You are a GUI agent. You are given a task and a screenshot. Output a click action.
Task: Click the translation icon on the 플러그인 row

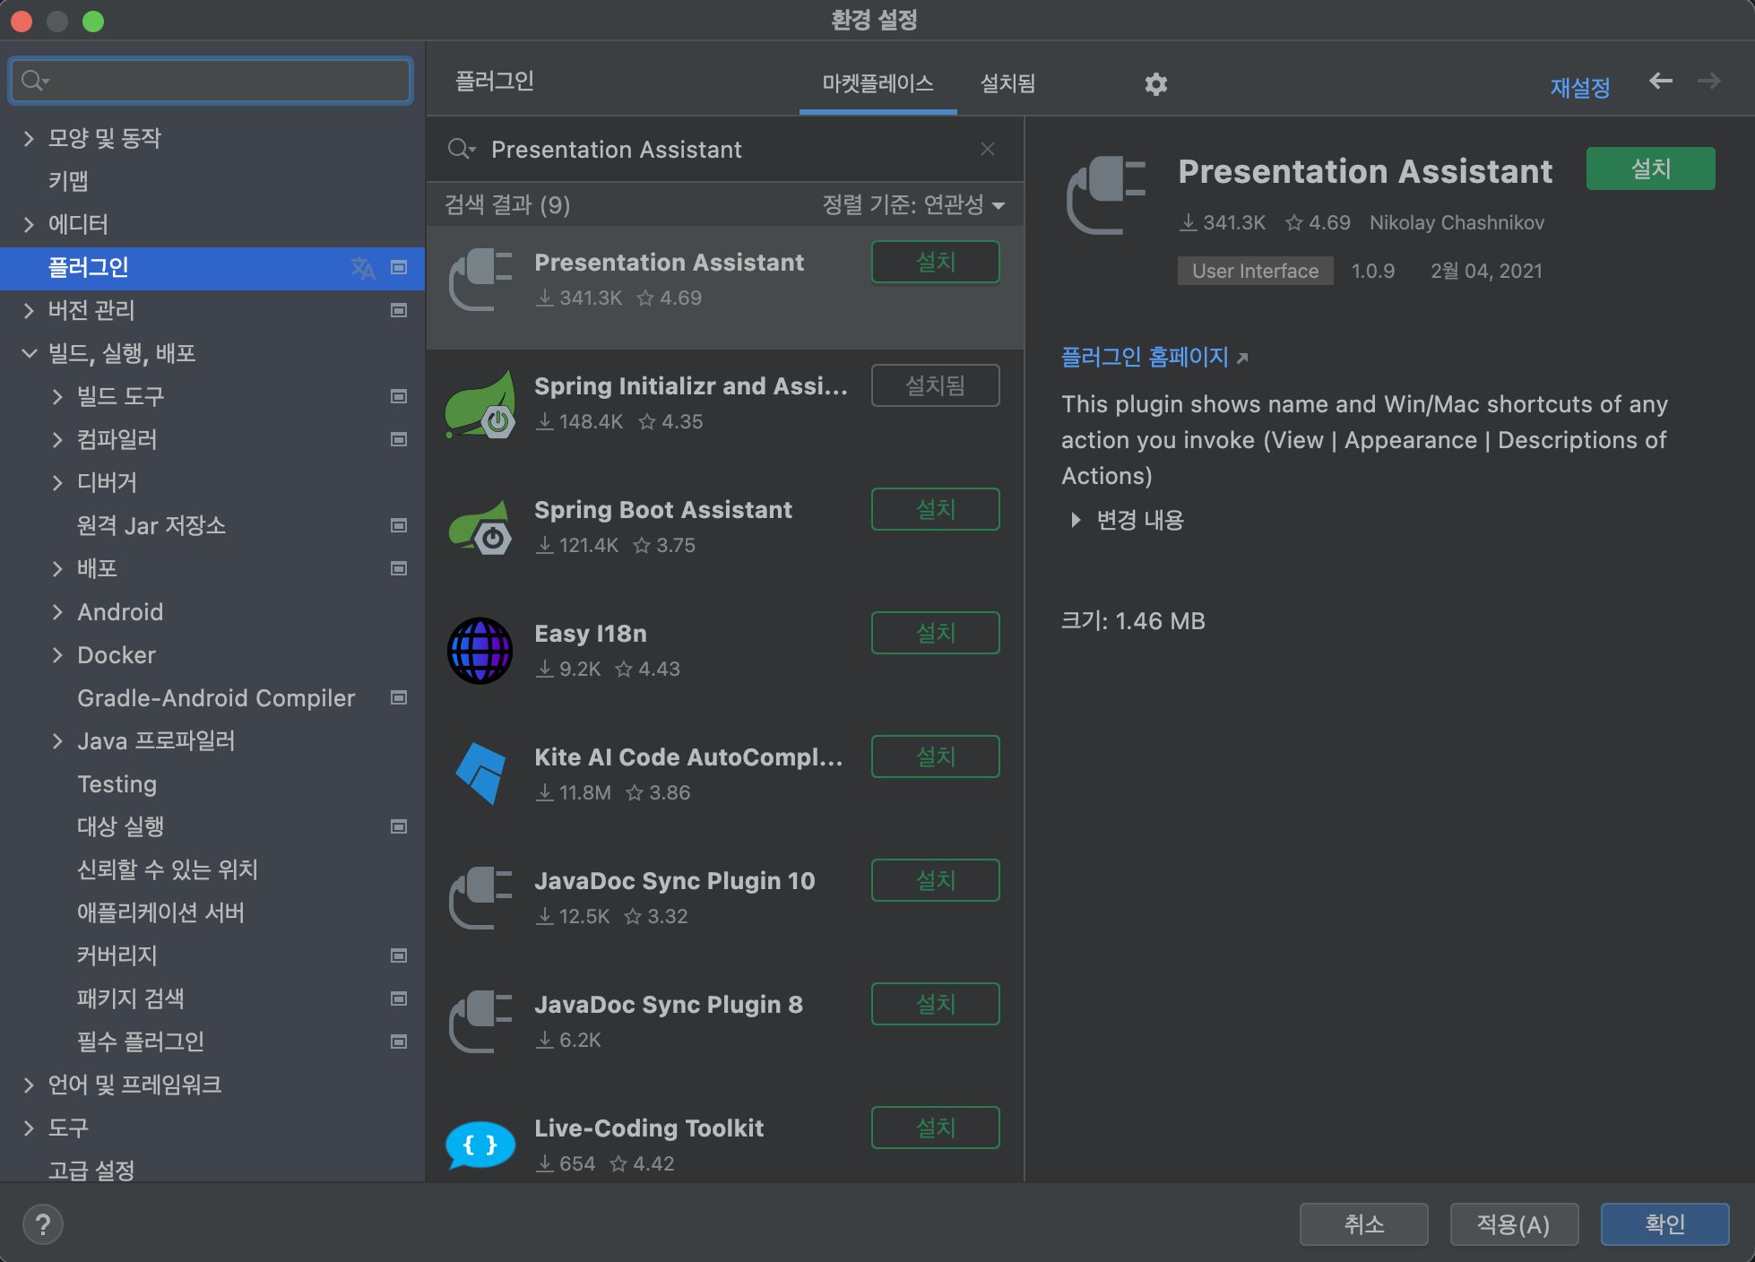click(363, 267)
